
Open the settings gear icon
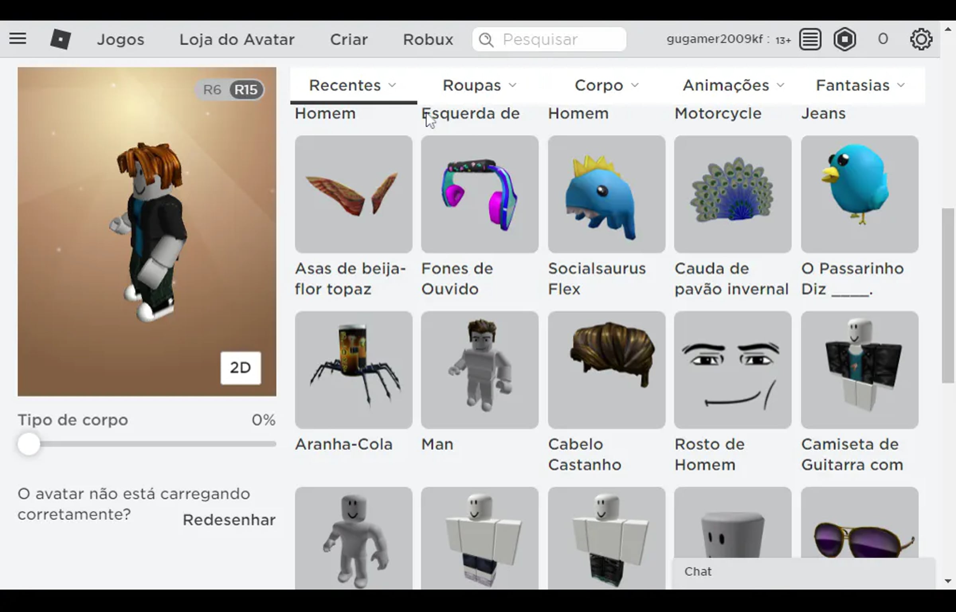tap(921, 39)
